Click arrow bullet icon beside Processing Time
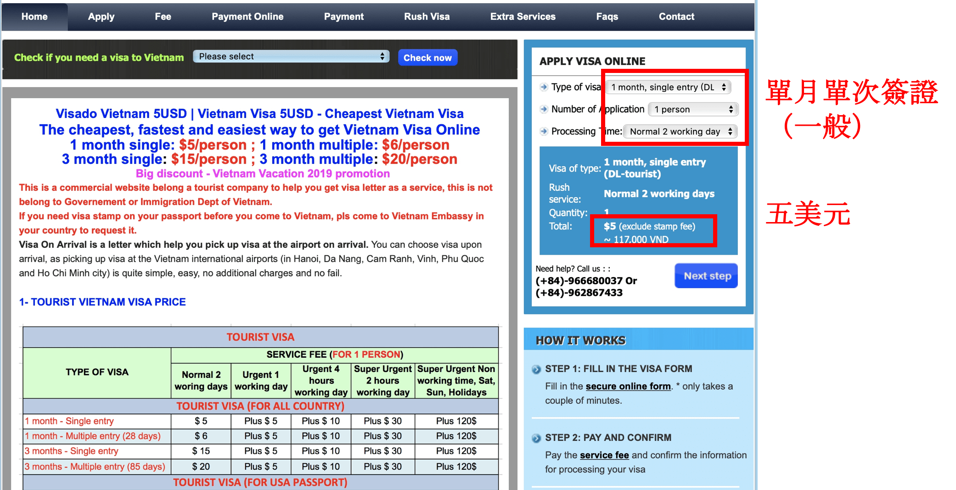Viewport: 956px width, 490px height. [x=544, y=132]
